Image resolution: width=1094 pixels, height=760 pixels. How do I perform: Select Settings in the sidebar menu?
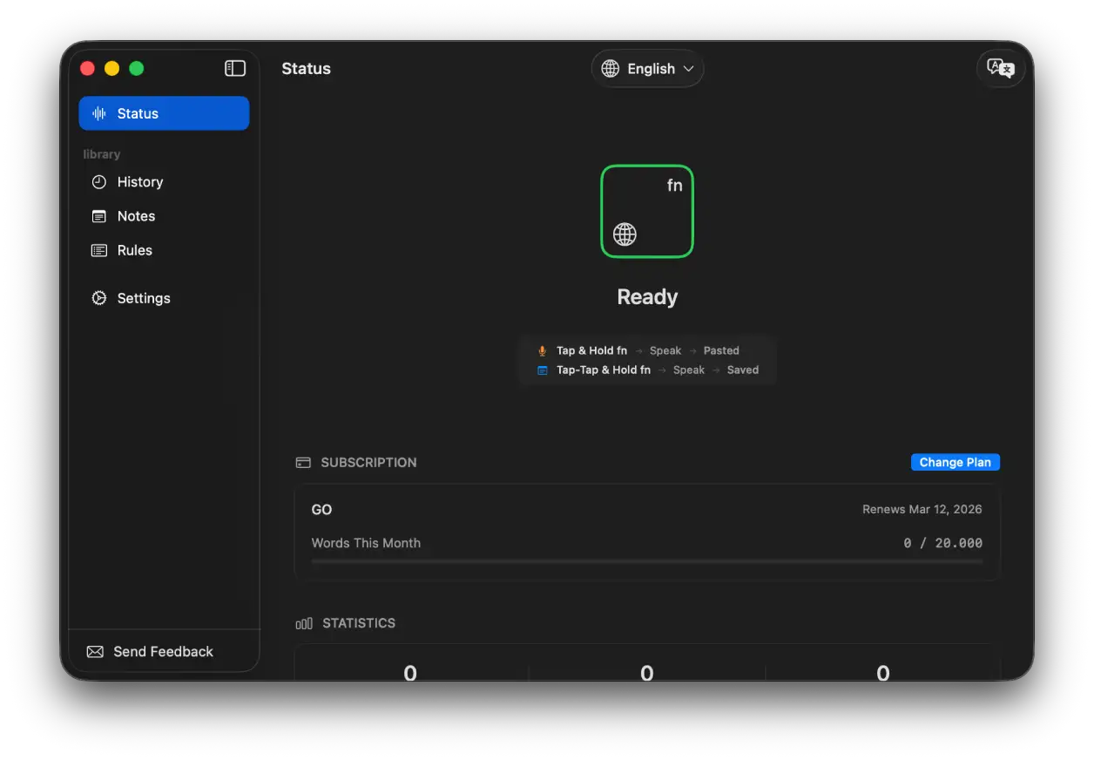[x=143, y=298]
